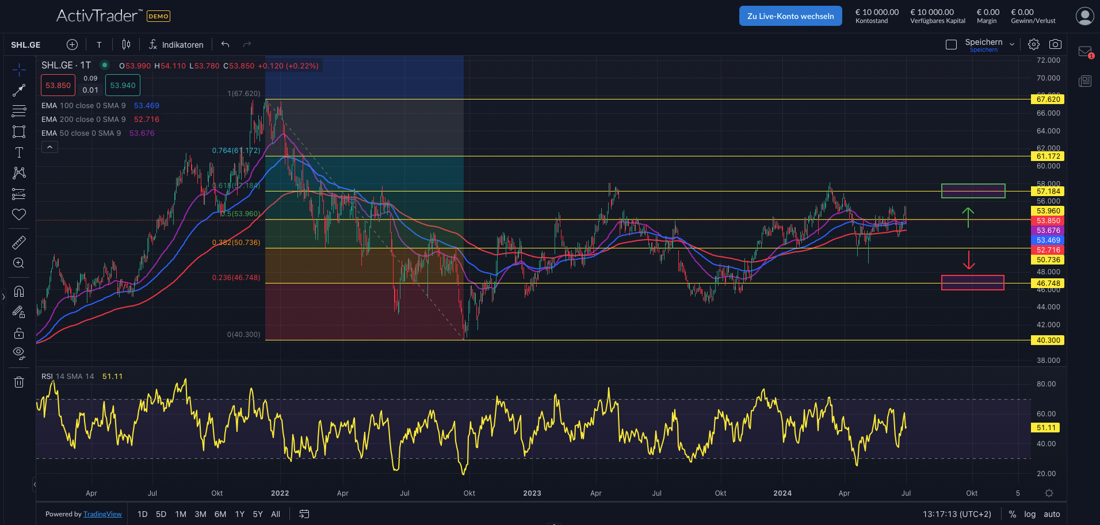
Task: Toggle auto scale
Action: (1052, 514)
